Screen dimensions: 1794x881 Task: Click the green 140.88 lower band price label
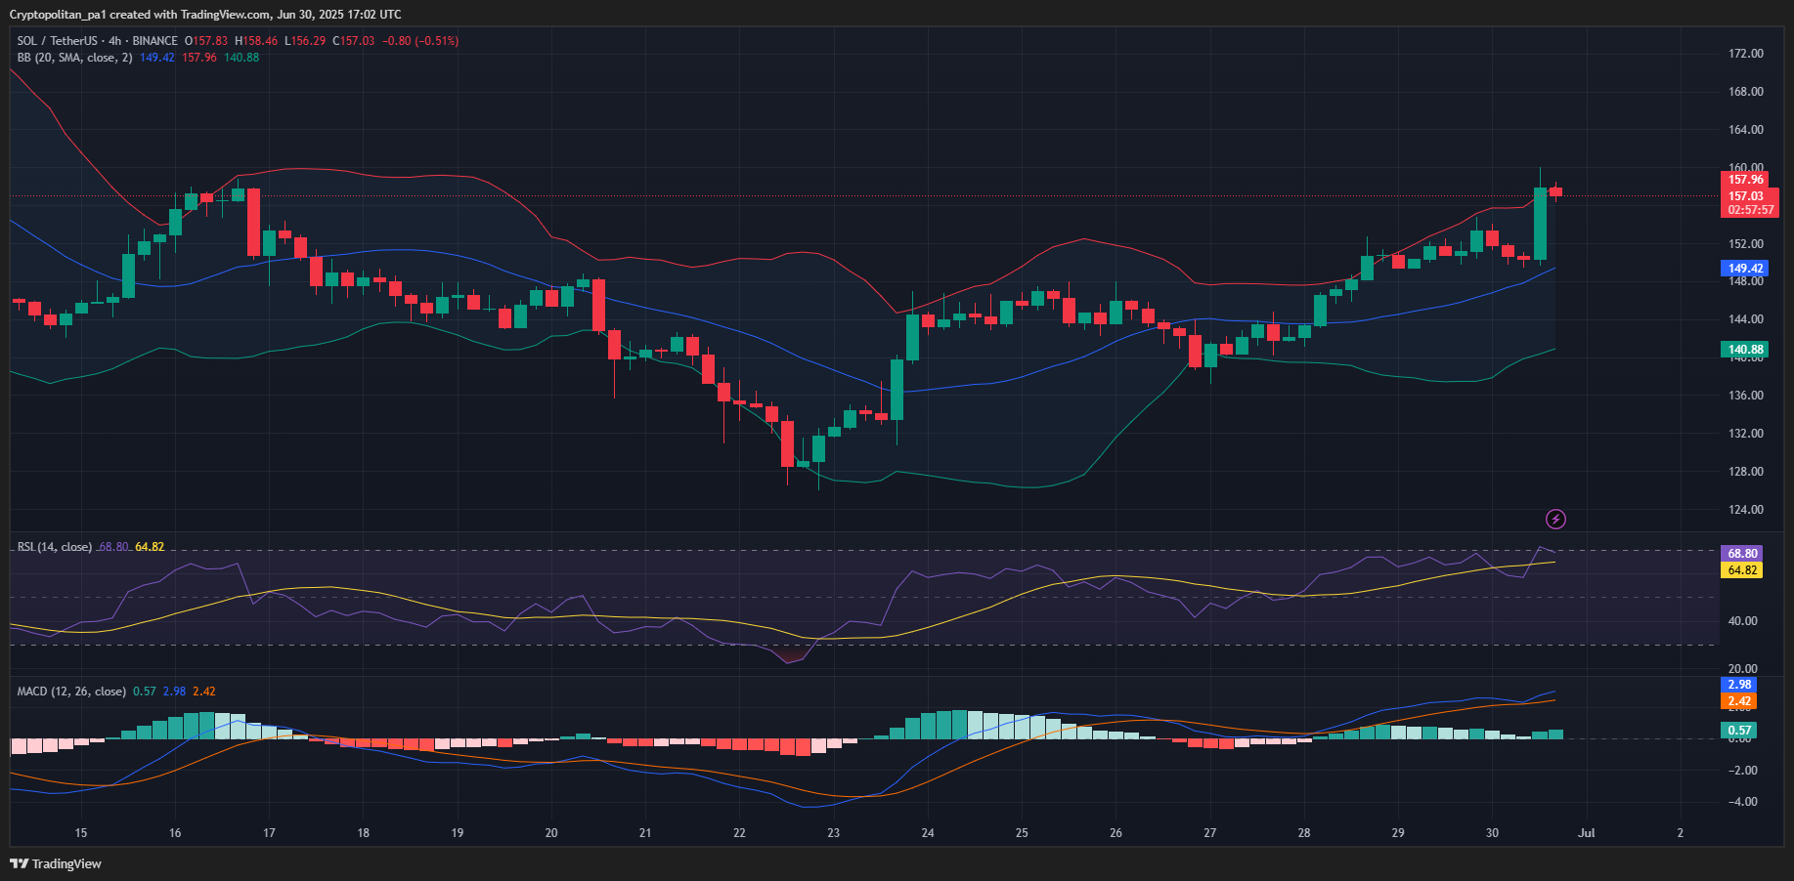(x=1745, y=350)
